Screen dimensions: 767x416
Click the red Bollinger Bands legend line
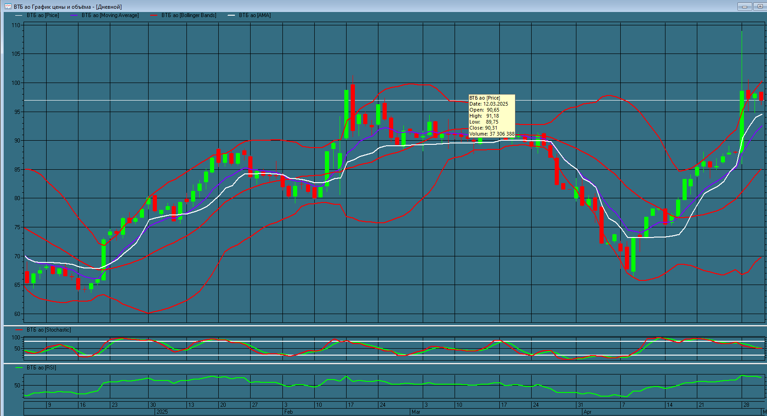click(154, 15)
